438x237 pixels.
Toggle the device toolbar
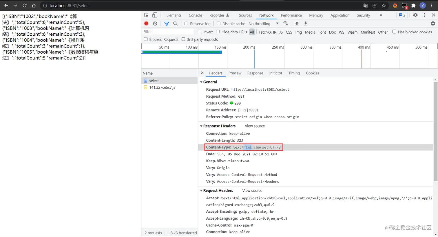(155, 15)
